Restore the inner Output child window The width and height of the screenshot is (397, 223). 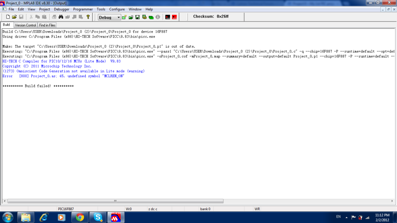pyautogui.click(x=388, y=9)
